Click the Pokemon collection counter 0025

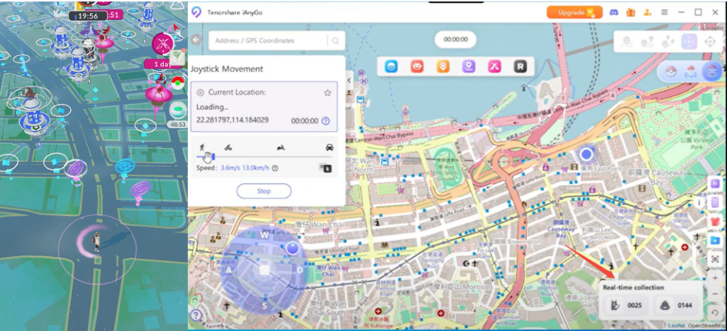coord(625,306)
